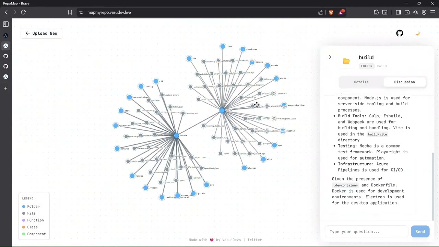Click the Type your question input field
Image resolution: width=439 pixels, height=247 pixels.
tap(367, 232)
